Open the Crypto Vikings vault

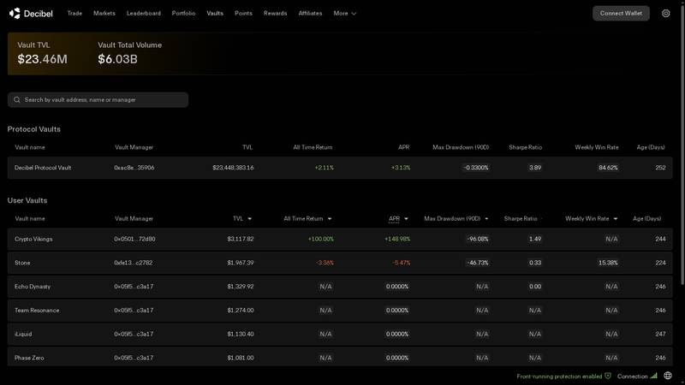(340, 240)
